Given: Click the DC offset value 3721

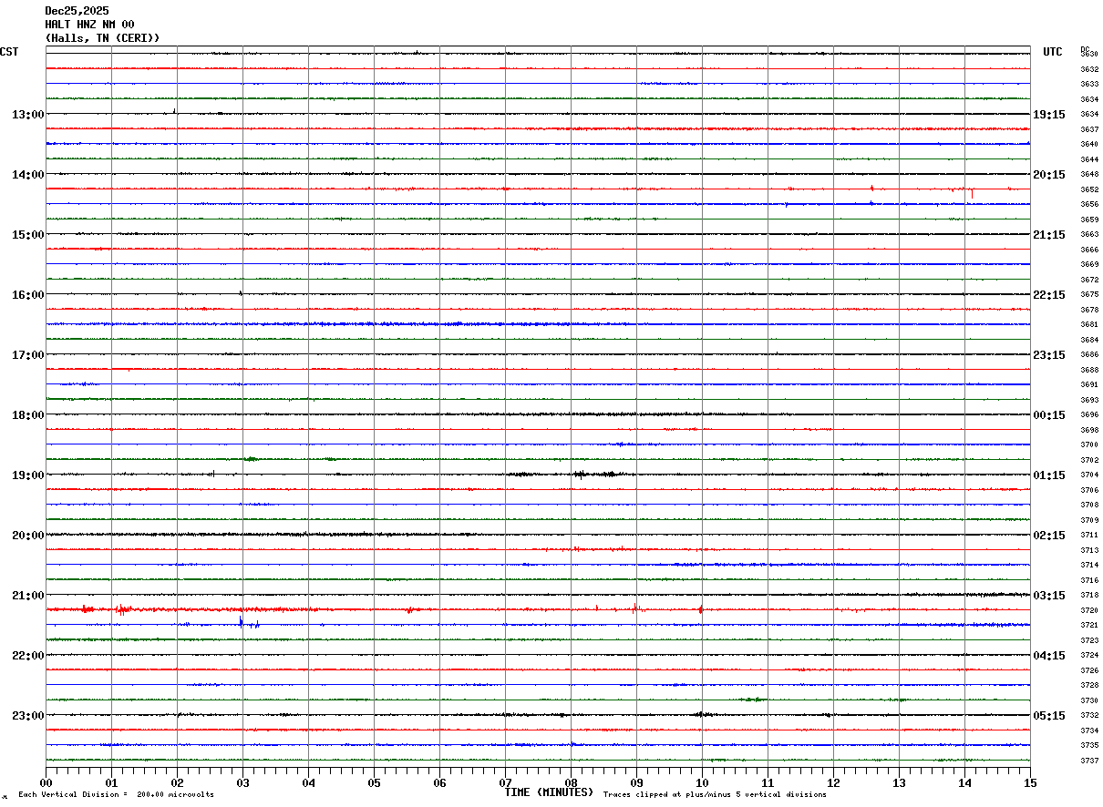Looking at the screenshot, I should click(1089, 625).
